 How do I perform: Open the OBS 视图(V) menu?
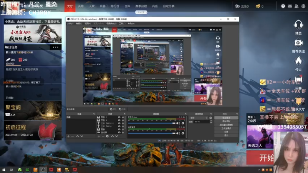pyautogui.click(x=88, y=23)
